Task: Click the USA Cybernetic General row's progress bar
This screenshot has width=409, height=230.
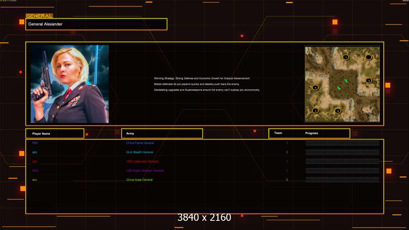Action: pos(343,161)
